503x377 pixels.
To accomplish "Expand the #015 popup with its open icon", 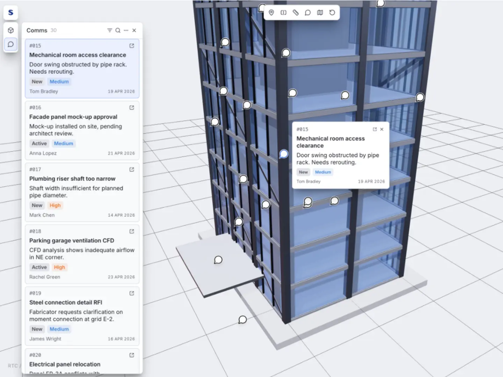I will (375, 129).
